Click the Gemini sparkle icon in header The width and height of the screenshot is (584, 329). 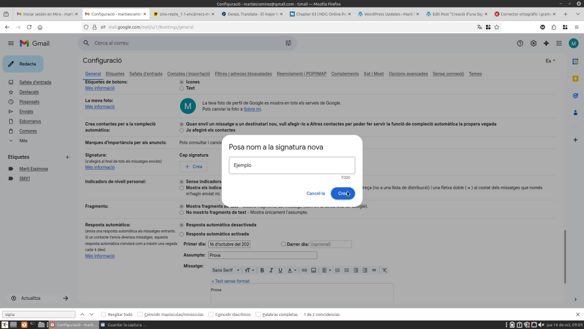point(546,43)
